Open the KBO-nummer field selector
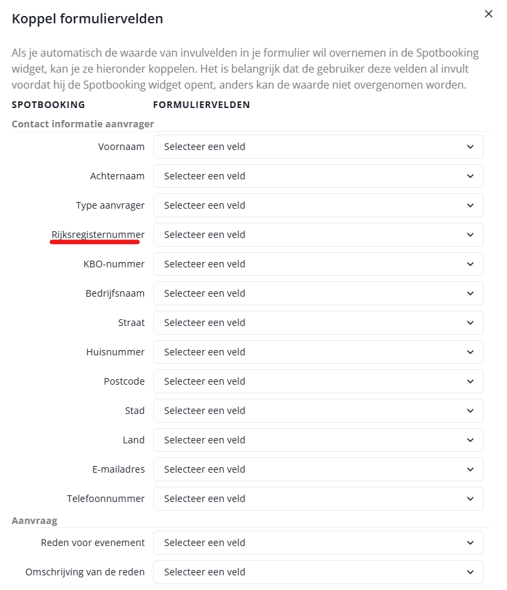Viewport: 507px width, 590px height. [x=318, y=264]
